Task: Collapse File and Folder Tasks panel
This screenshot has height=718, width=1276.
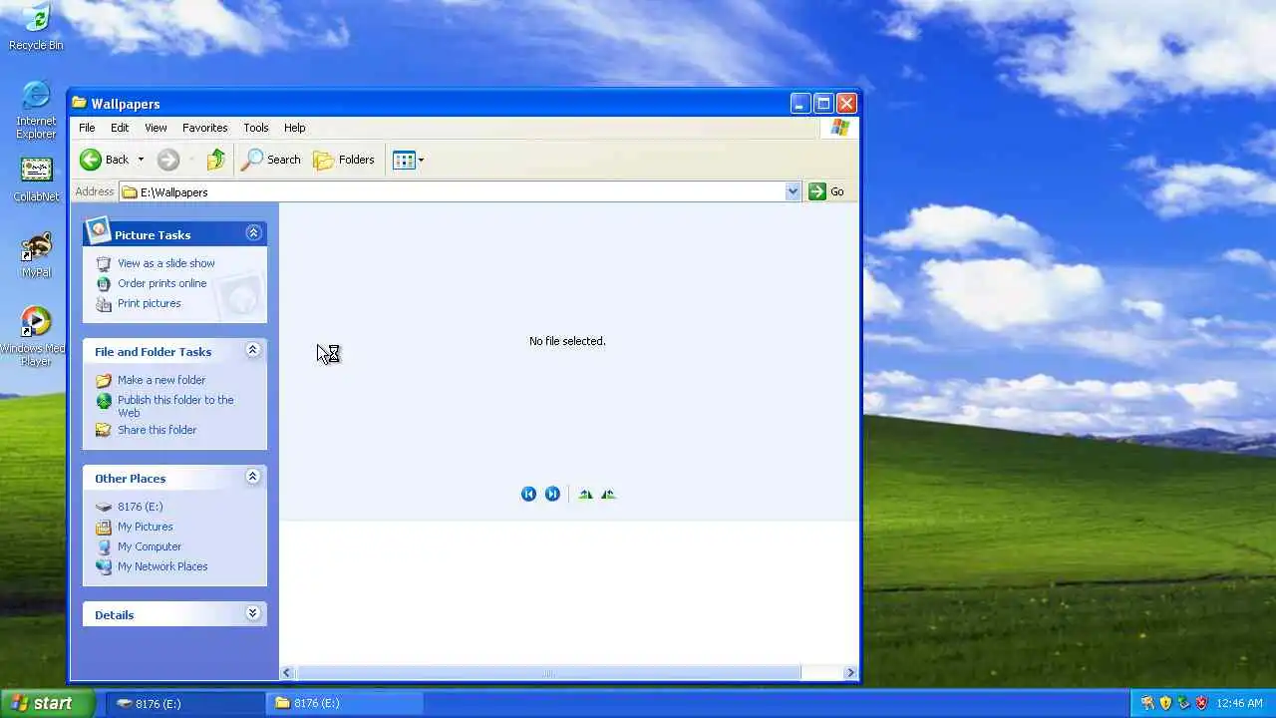Action: 252,350
